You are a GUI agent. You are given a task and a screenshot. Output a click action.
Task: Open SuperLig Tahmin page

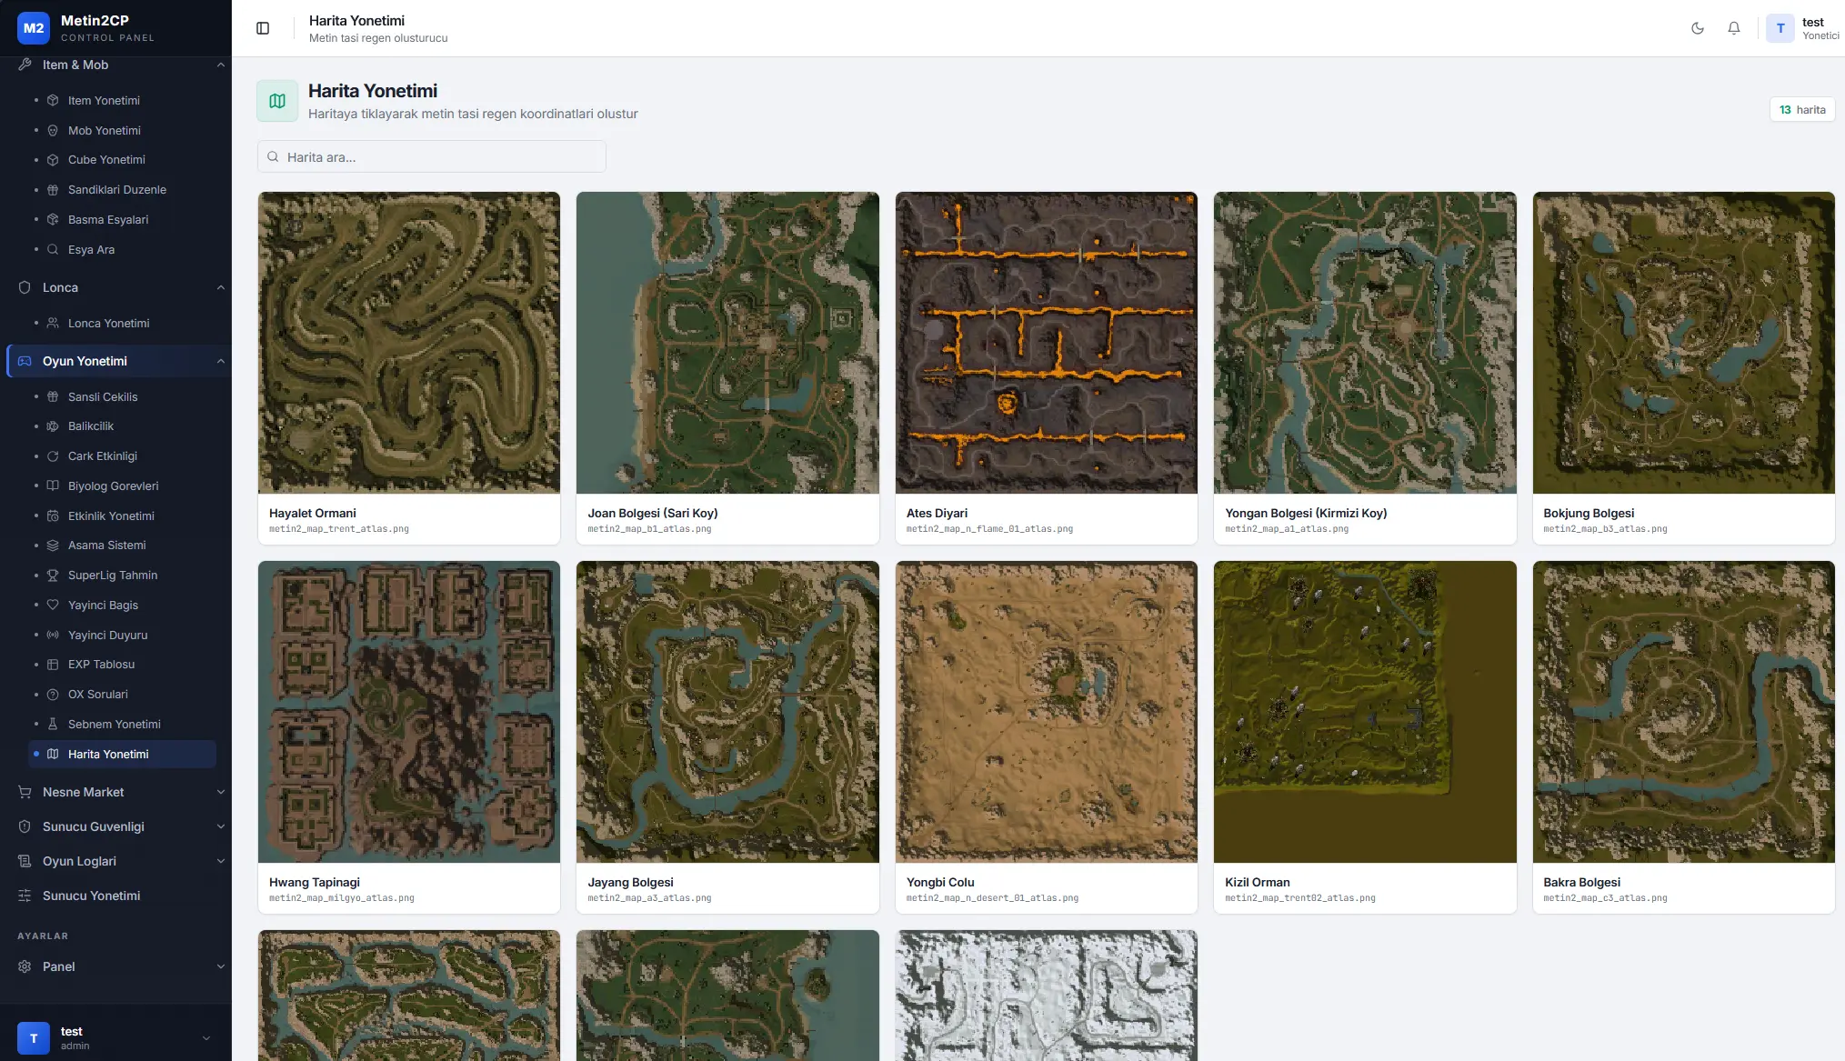pos(123,575)
